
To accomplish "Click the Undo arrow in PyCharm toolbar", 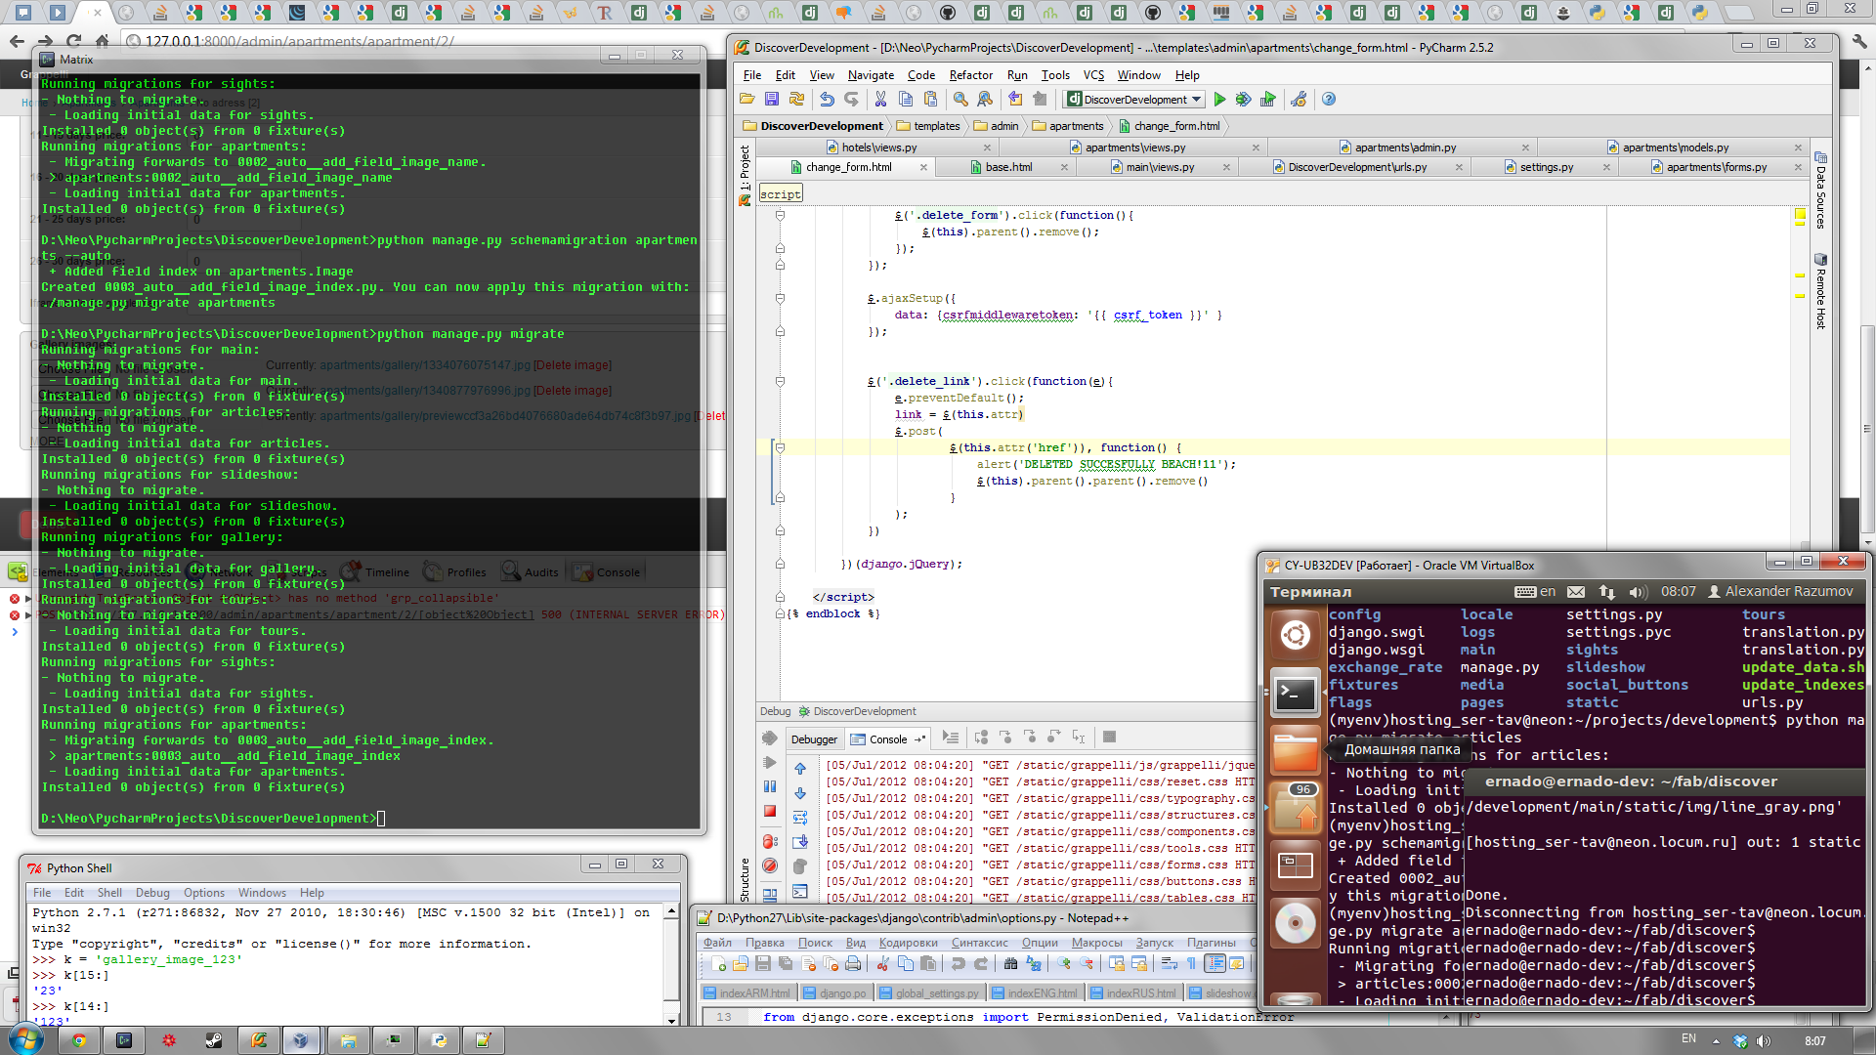I will point(828,100).
